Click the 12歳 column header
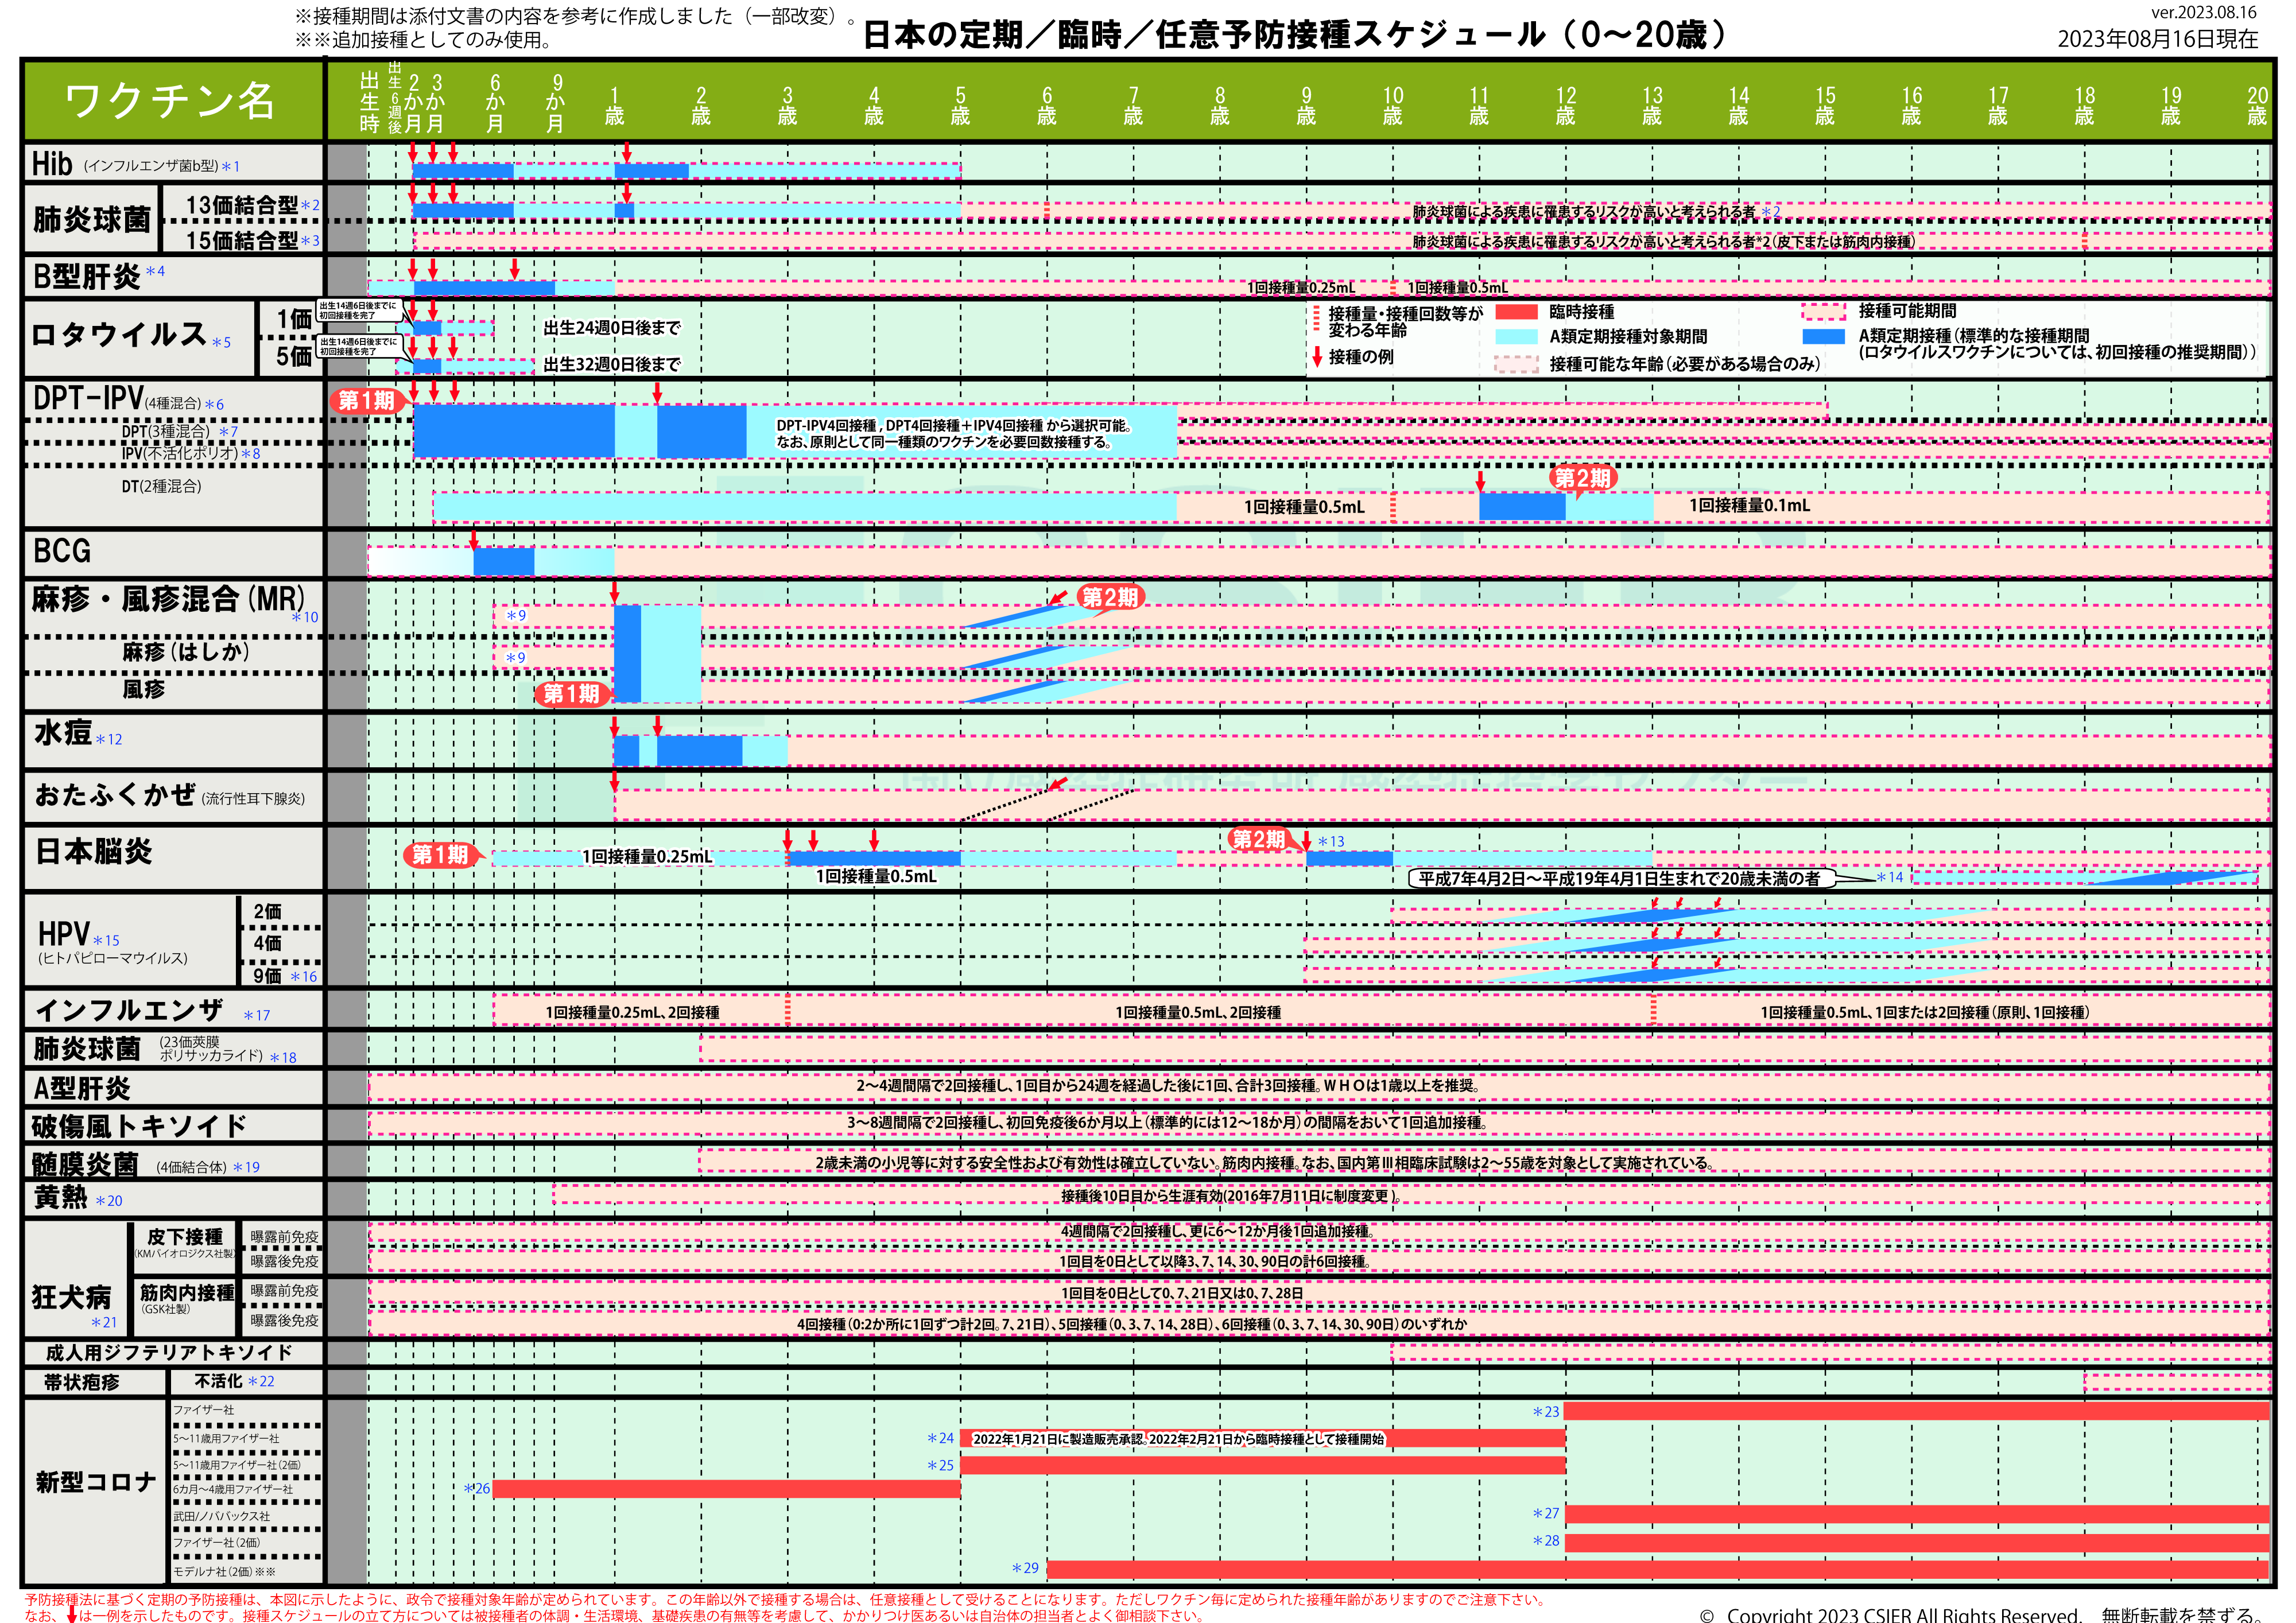 click(1566, 107)
